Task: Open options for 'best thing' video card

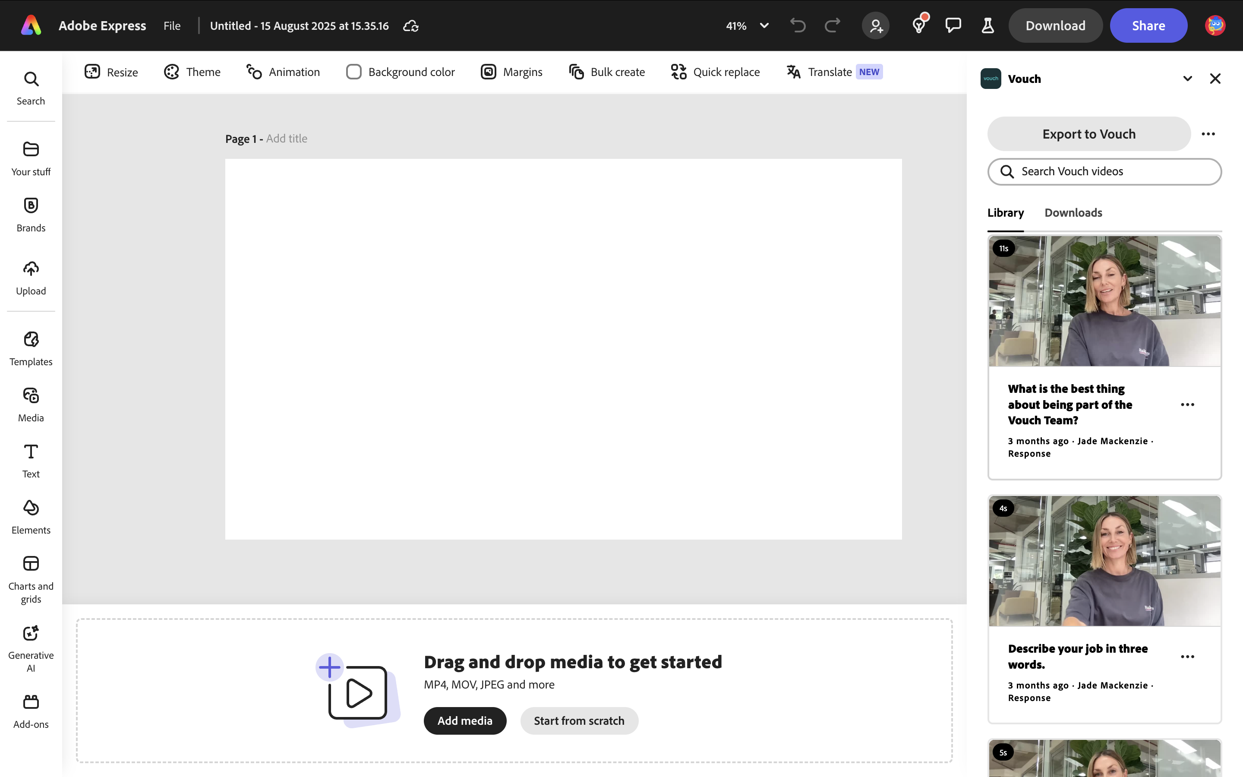Action: tap(1187, 405)
